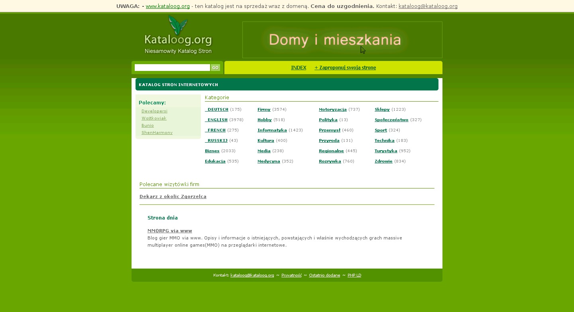The height and width of the screenshot is (312, 574).
Task: Click the Kataloog.org leaf logo
Action: click(178, 35)
